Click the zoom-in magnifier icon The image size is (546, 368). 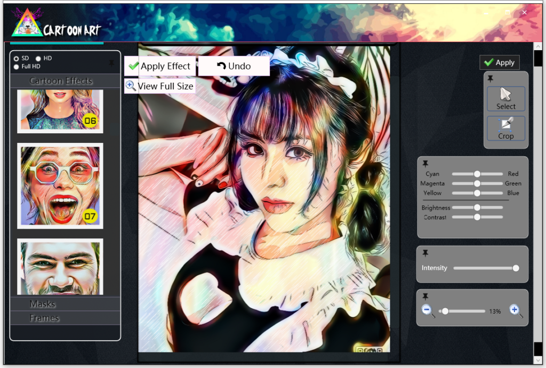[x=515, y=310]
